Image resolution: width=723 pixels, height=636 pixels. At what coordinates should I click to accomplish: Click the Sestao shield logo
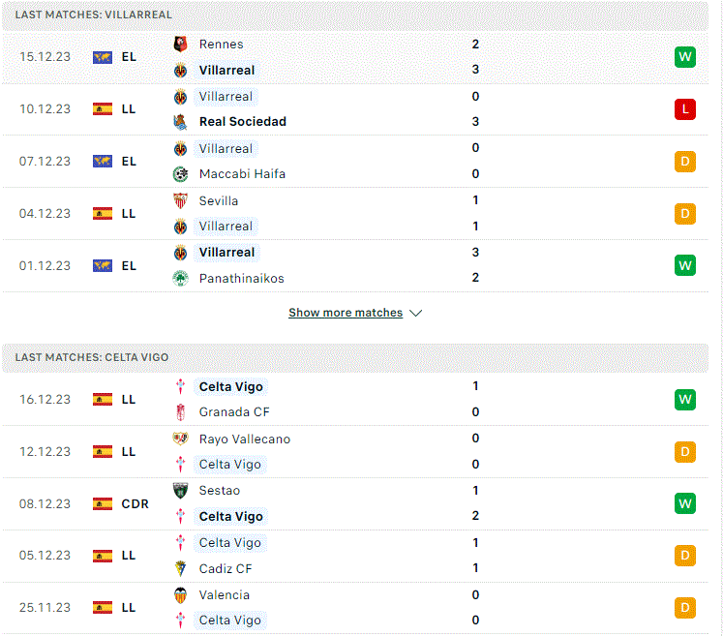pyautogui.click(x=180, y=491)
